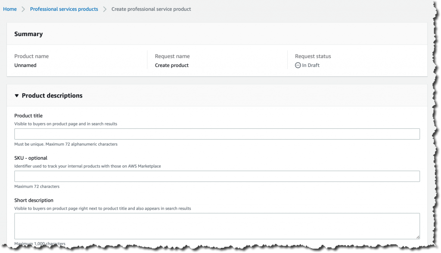Click the Product title field label
441x253 pixels.
tap(28, 116)
